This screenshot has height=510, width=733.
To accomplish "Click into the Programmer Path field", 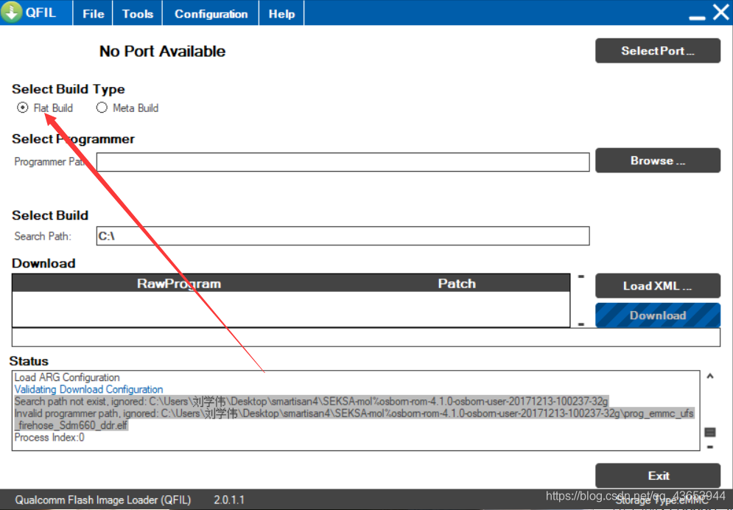I will click(x=343, y=161).
